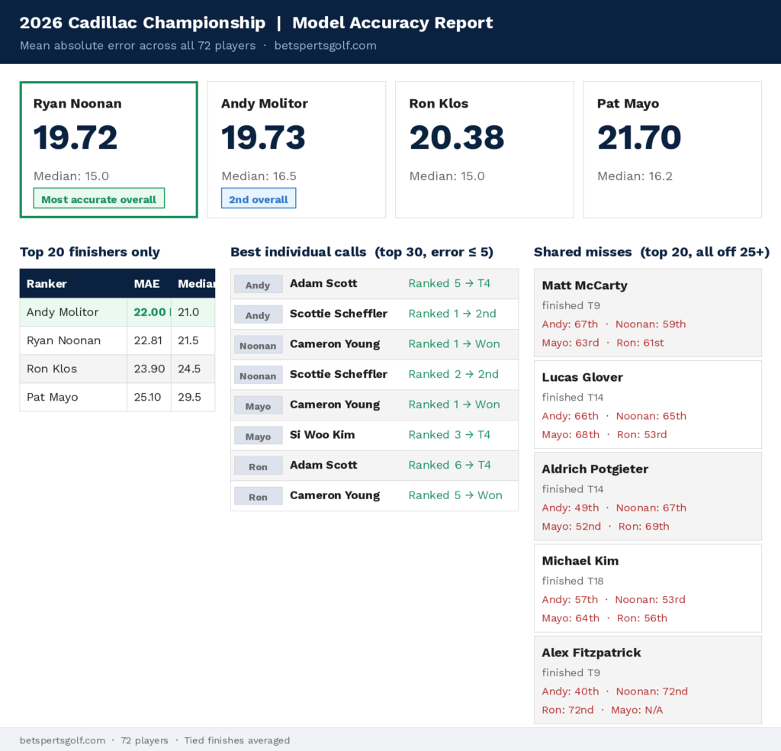Select the Aldrich Potgieter miss card
This screenshot has width=781, height=751.
click(x=648, y=496)
